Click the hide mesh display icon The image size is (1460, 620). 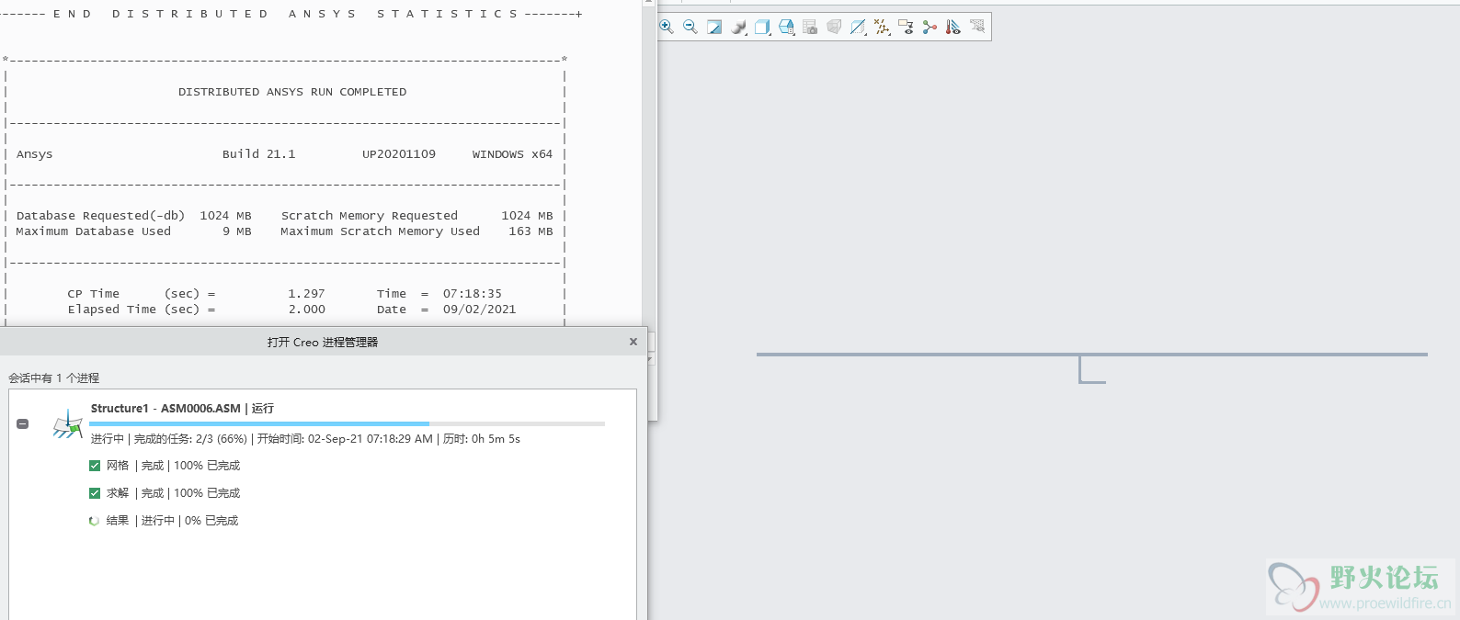[977, 28]
